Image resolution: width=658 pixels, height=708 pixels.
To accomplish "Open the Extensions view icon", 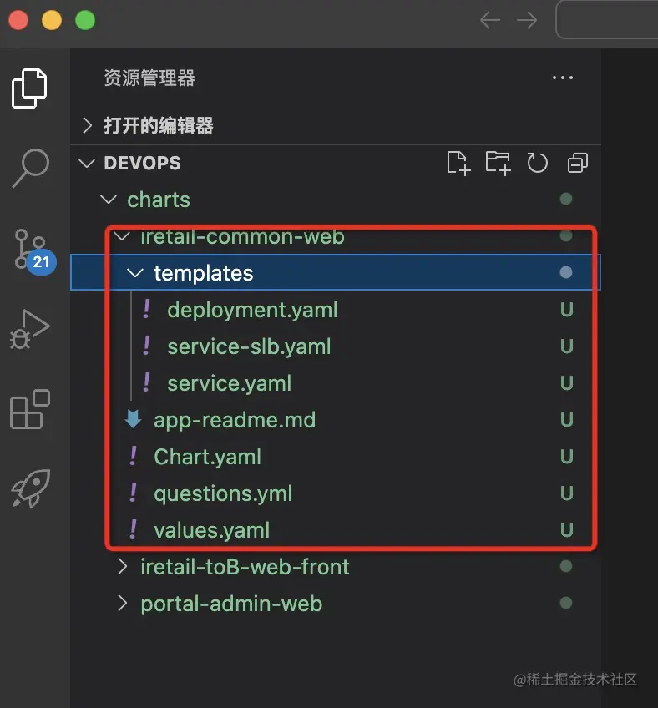I will (x=30, y=409).
